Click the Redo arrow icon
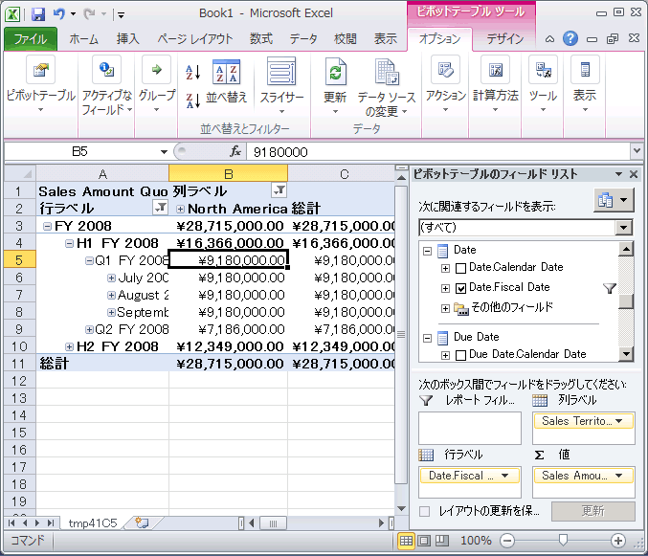 pyautogui.click(x=89, y=14)
